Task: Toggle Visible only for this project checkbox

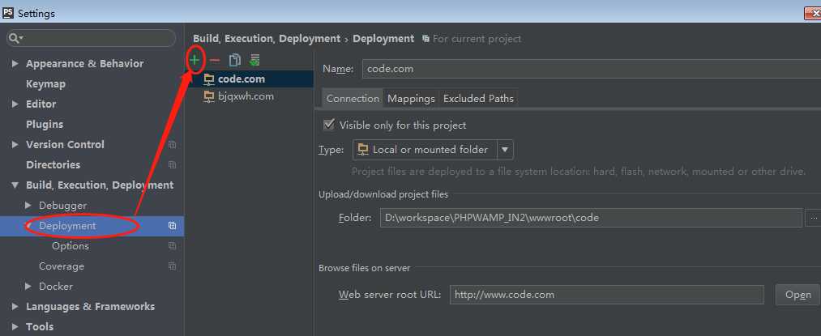Action: 328,125
